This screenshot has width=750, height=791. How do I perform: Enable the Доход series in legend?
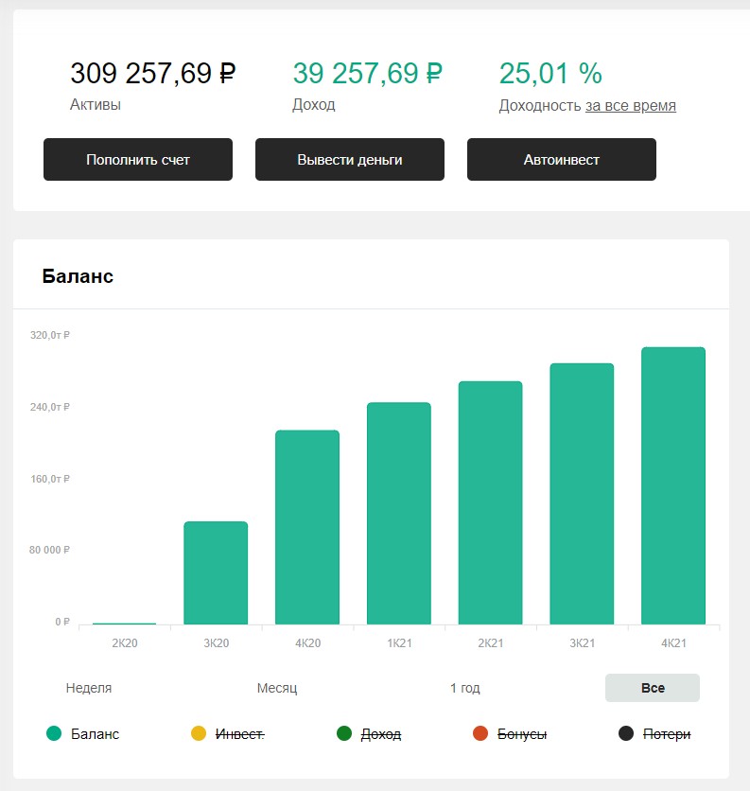381,733
